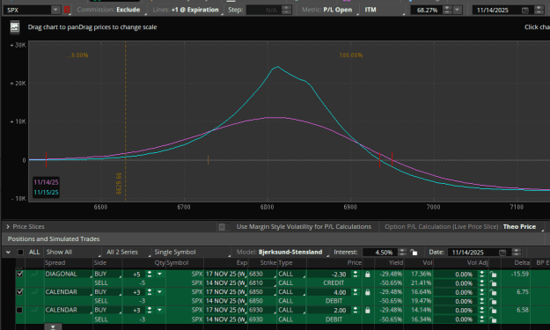Open the Lines +1 @ Expiration selector
550x330 pixels.
pyautogui.click(x=187, y=10)
